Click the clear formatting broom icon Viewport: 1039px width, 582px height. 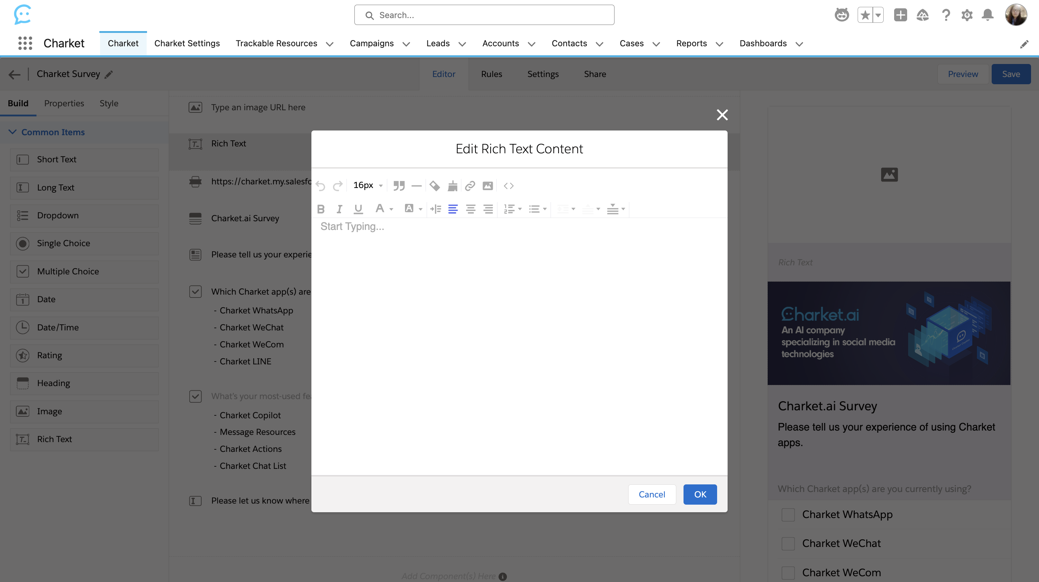453,186
